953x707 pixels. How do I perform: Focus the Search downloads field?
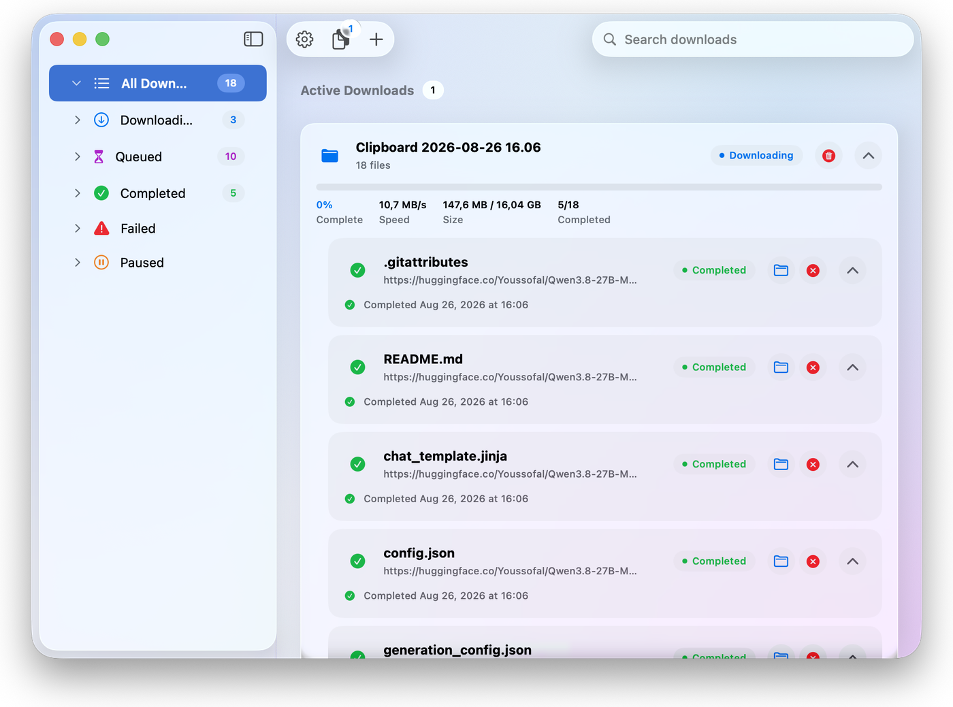coord(753,39)
